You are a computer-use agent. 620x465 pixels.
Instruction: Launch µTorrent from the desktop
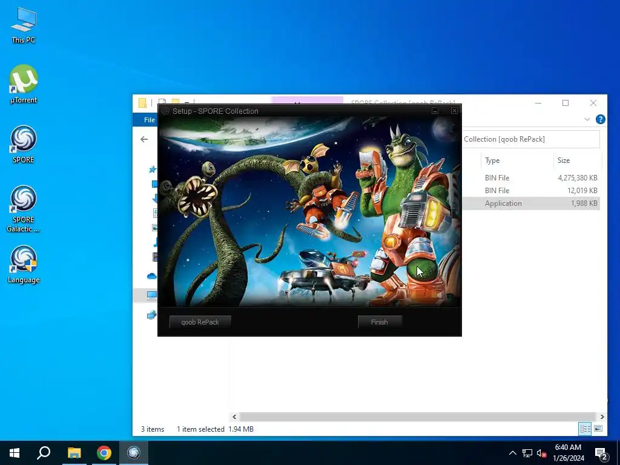(24, 85)
